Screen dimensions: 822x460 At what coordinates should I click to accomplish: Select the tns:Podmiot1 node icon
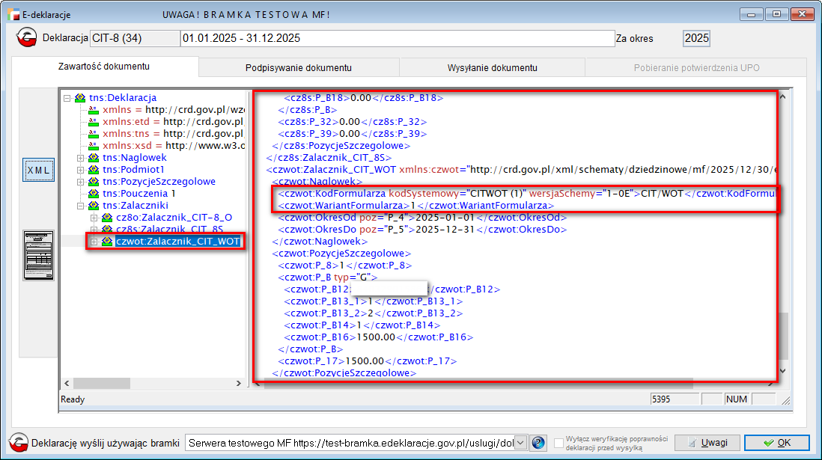(94, 170)
